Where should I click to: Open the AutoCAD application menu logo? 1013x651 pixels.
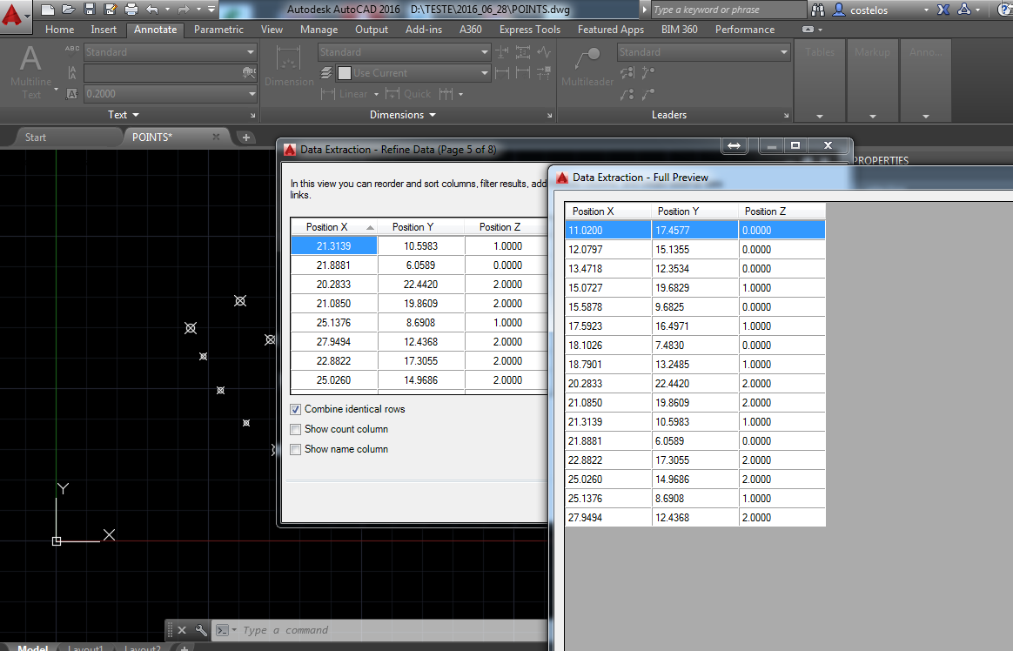tap(14, 16)
